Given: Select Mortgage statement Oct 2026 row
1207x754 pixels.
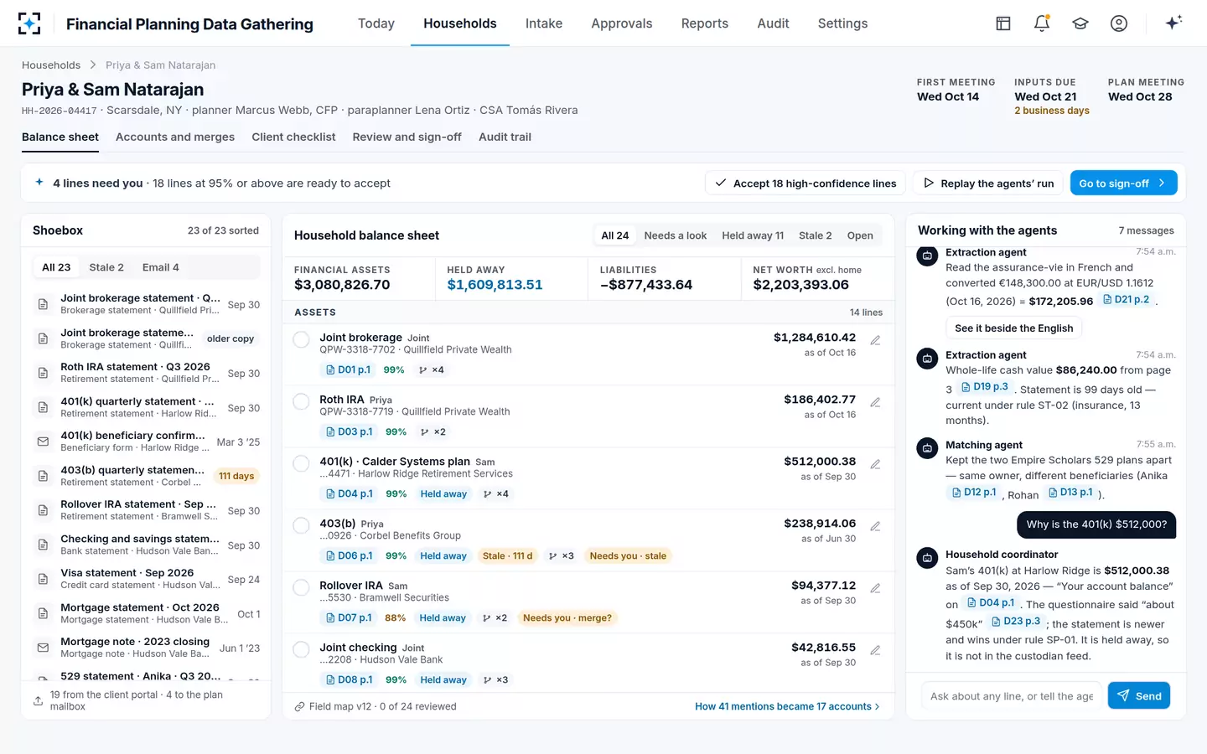Looking at the screenshot, I should (x=146, y=613).
